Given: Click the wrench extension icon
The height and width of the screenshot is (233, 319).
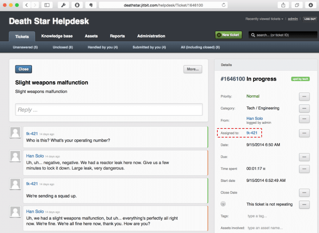Looking at the screenshot, I should pyautogui.click(x=63, y=5).
